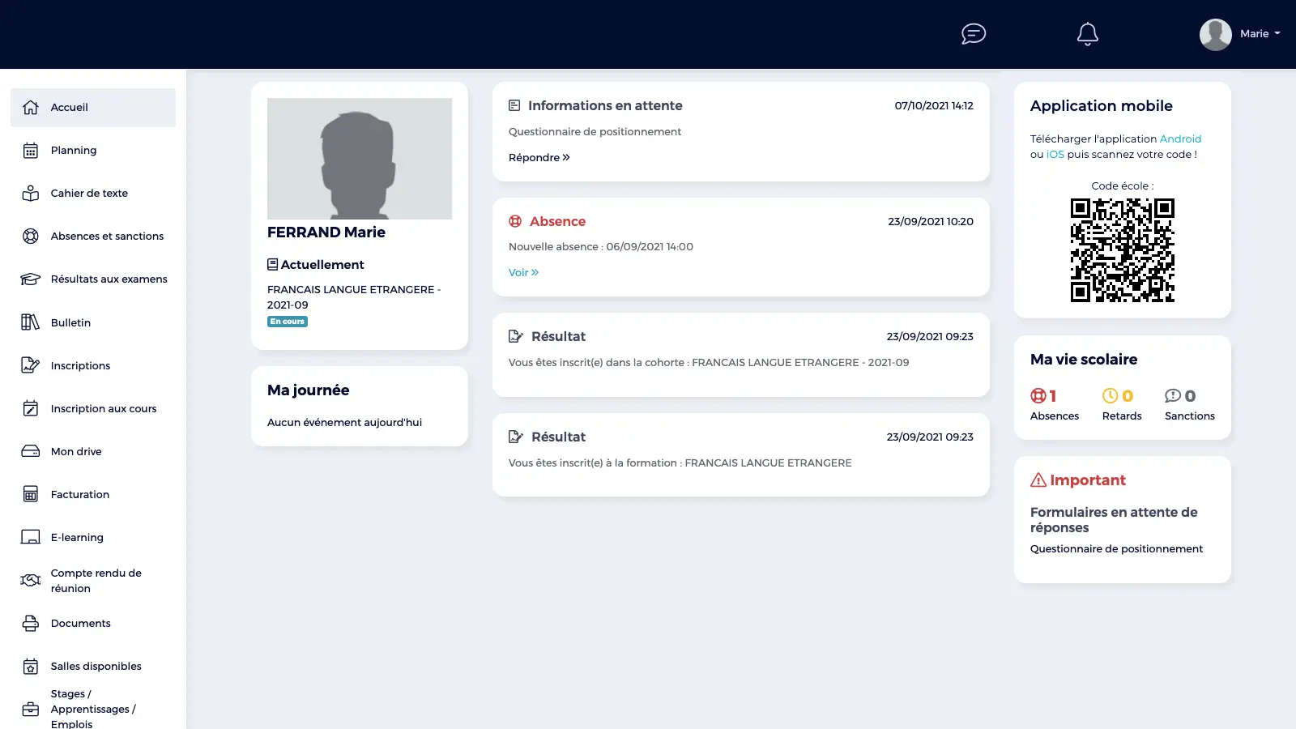Click the Planning calendar icon

coord(31,151)
